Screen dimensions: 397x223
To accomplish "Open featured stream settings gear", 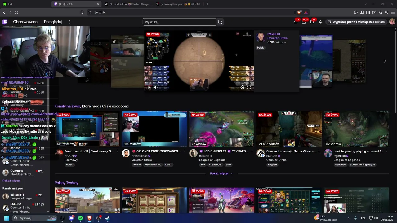I will pos(242,87).
